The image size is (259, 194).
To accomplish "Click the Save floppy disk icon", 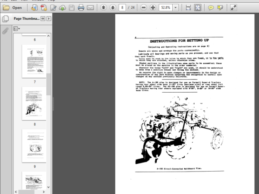I will 72,8.
